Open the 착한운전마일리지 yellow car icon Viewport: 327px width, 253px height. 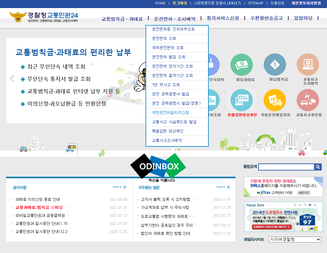275,100
